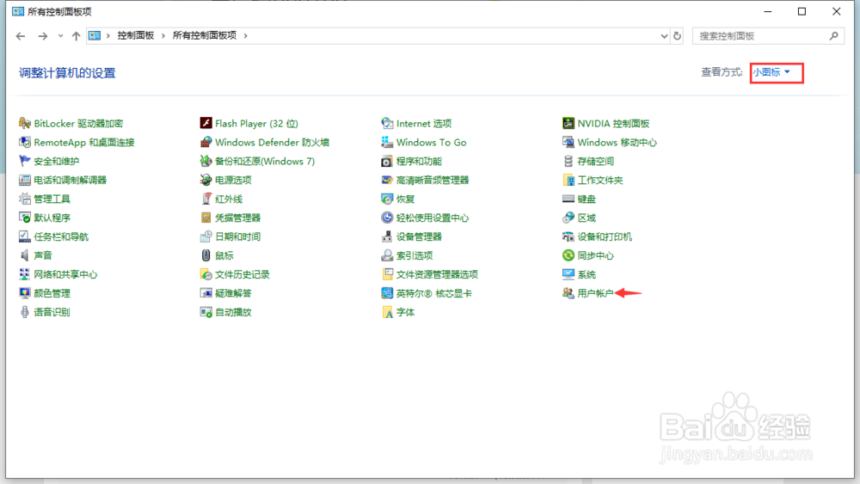
Task: Open the 文件资源管理器选项 link
Action: [437, 274]
